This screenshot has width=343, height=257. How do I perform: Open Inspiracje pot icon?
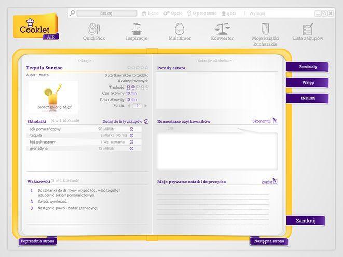[x=136, y=32]
